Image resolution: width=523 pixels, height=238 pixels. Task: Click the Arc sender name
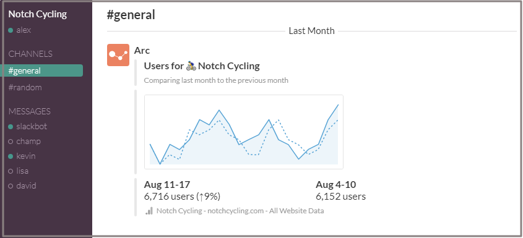click(x=142, y=51)
